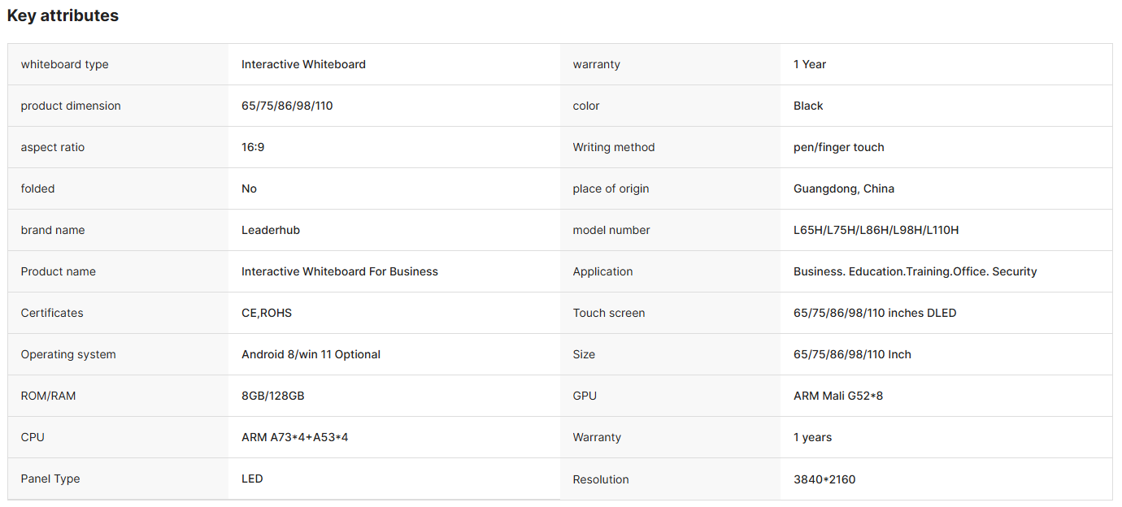Click the Panel Type label

[50, 479]
